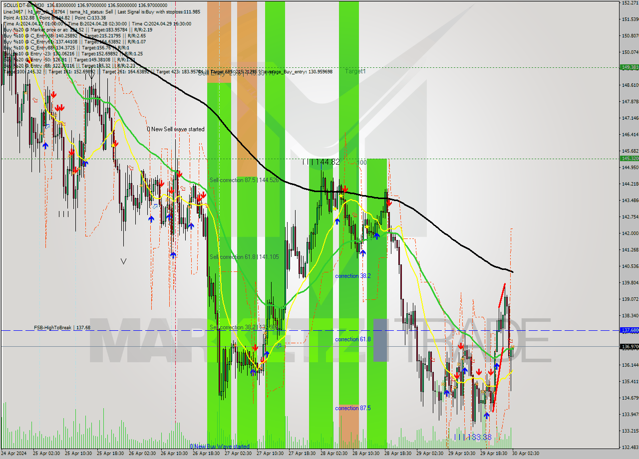Viewport: 639px width, 459px height.
Task: Click the '24 Apr 2024' time axis label
Action: pos(14,454)
